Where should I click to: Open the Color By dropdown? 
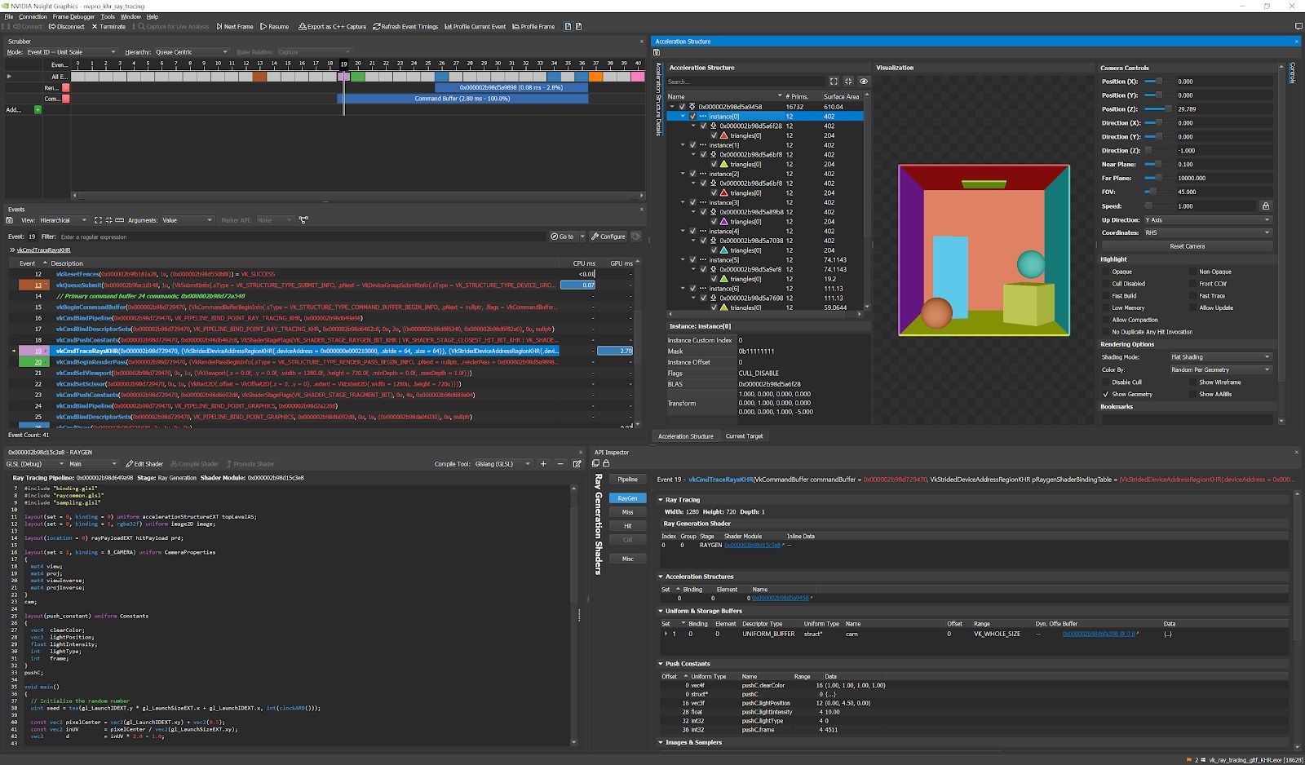(x=1220, y=369)
